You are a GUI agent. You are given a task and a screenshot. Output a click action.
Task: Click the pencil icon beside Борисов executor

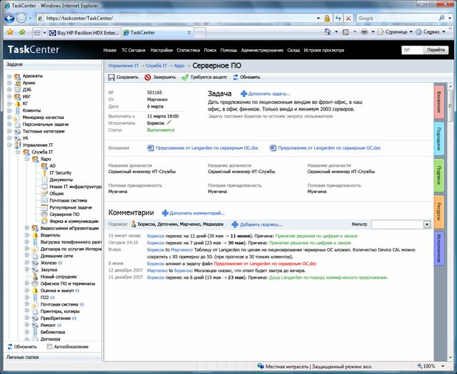point(169,123)
